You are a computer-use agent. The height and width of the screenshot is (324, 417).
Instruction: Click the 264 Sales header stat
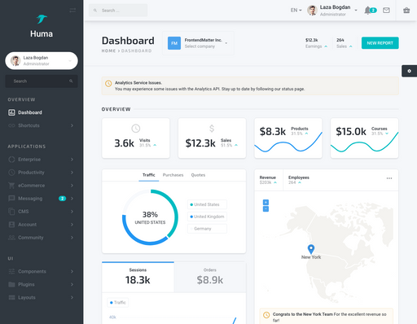click(344, 43)
